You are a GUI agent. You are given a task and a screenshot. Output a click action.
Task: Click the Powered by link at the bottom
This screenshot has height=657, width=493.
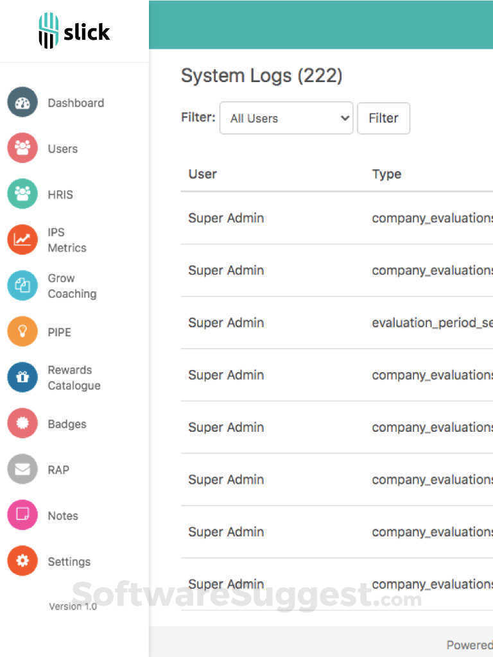point(469,645)
